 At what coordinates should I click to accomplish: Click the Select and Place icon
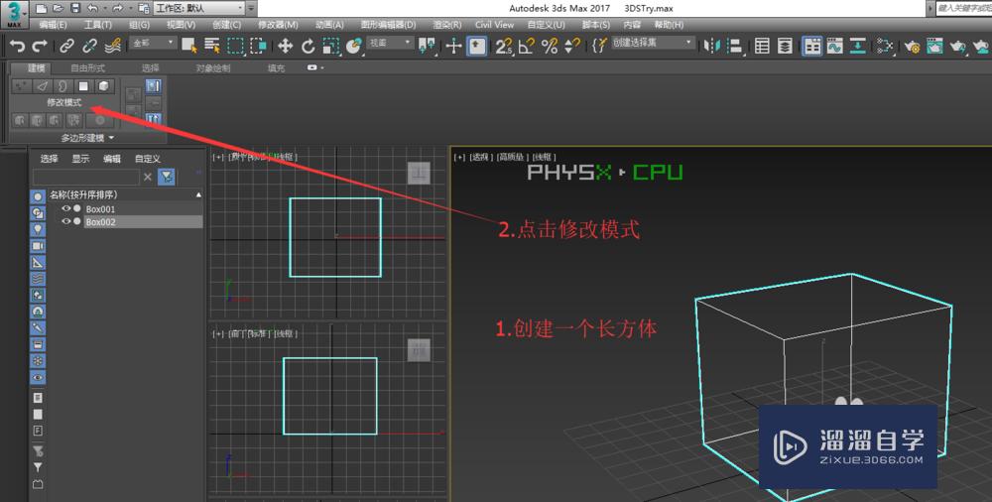point(354,46)
